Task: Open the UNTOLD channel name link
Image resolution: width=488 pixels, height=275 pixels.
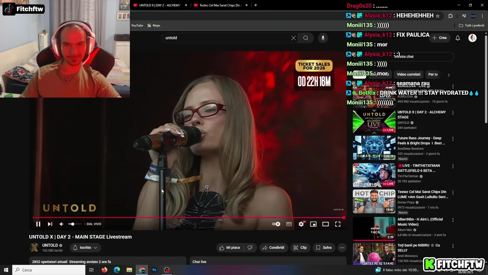Action: tap(50, 245)
